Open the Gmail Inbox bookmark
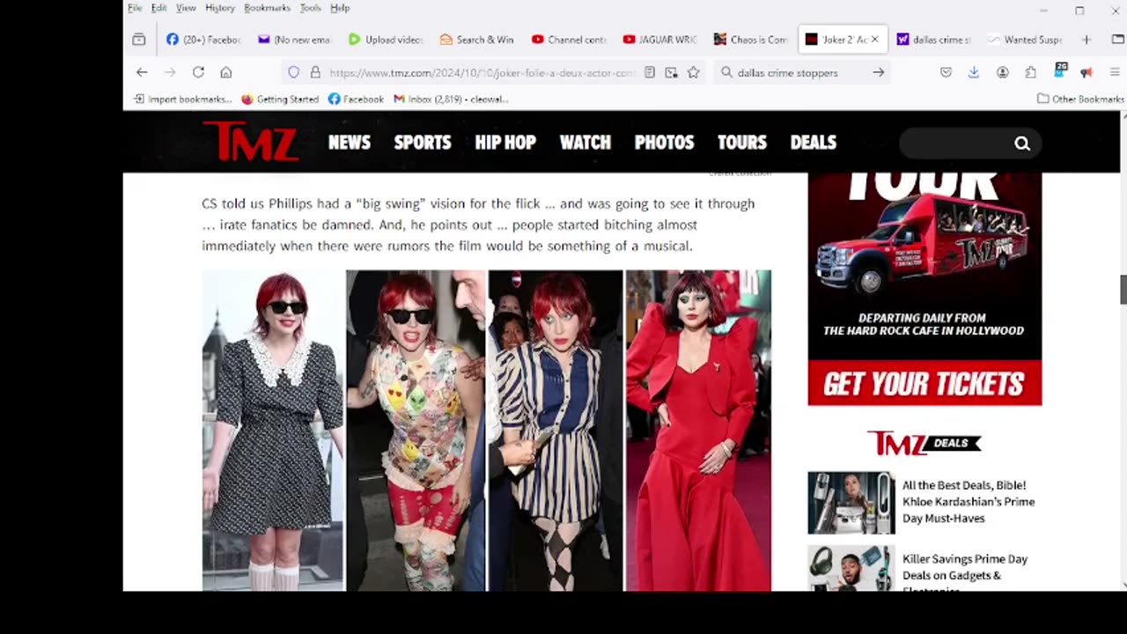Viewport: 1127px width, 634px height. pyautogui.click(x=451, y=99)
